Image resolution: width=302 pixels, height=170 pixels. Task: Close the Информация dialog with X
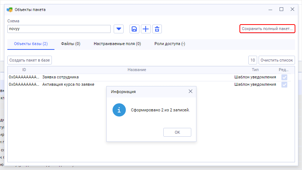tap(191, 91)
